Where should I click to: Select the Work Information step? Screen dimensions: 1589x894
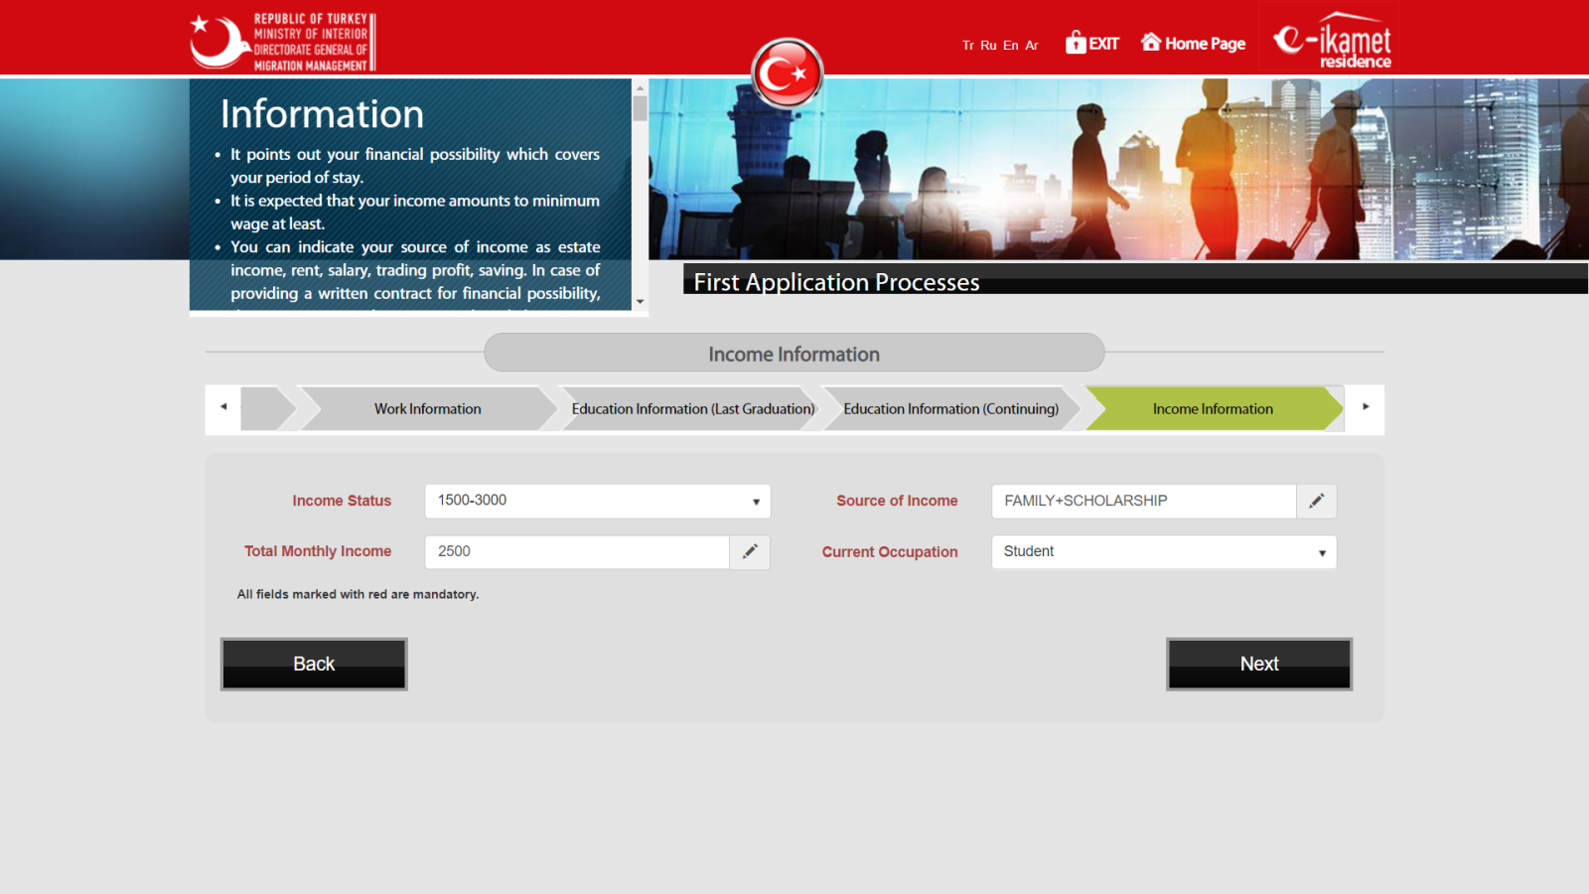[x=427, y=409]
